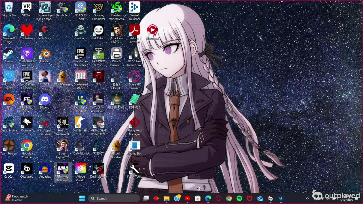Select the Wwise Launcher icon
Screen dimensions: 363x204
click(134, 11)
